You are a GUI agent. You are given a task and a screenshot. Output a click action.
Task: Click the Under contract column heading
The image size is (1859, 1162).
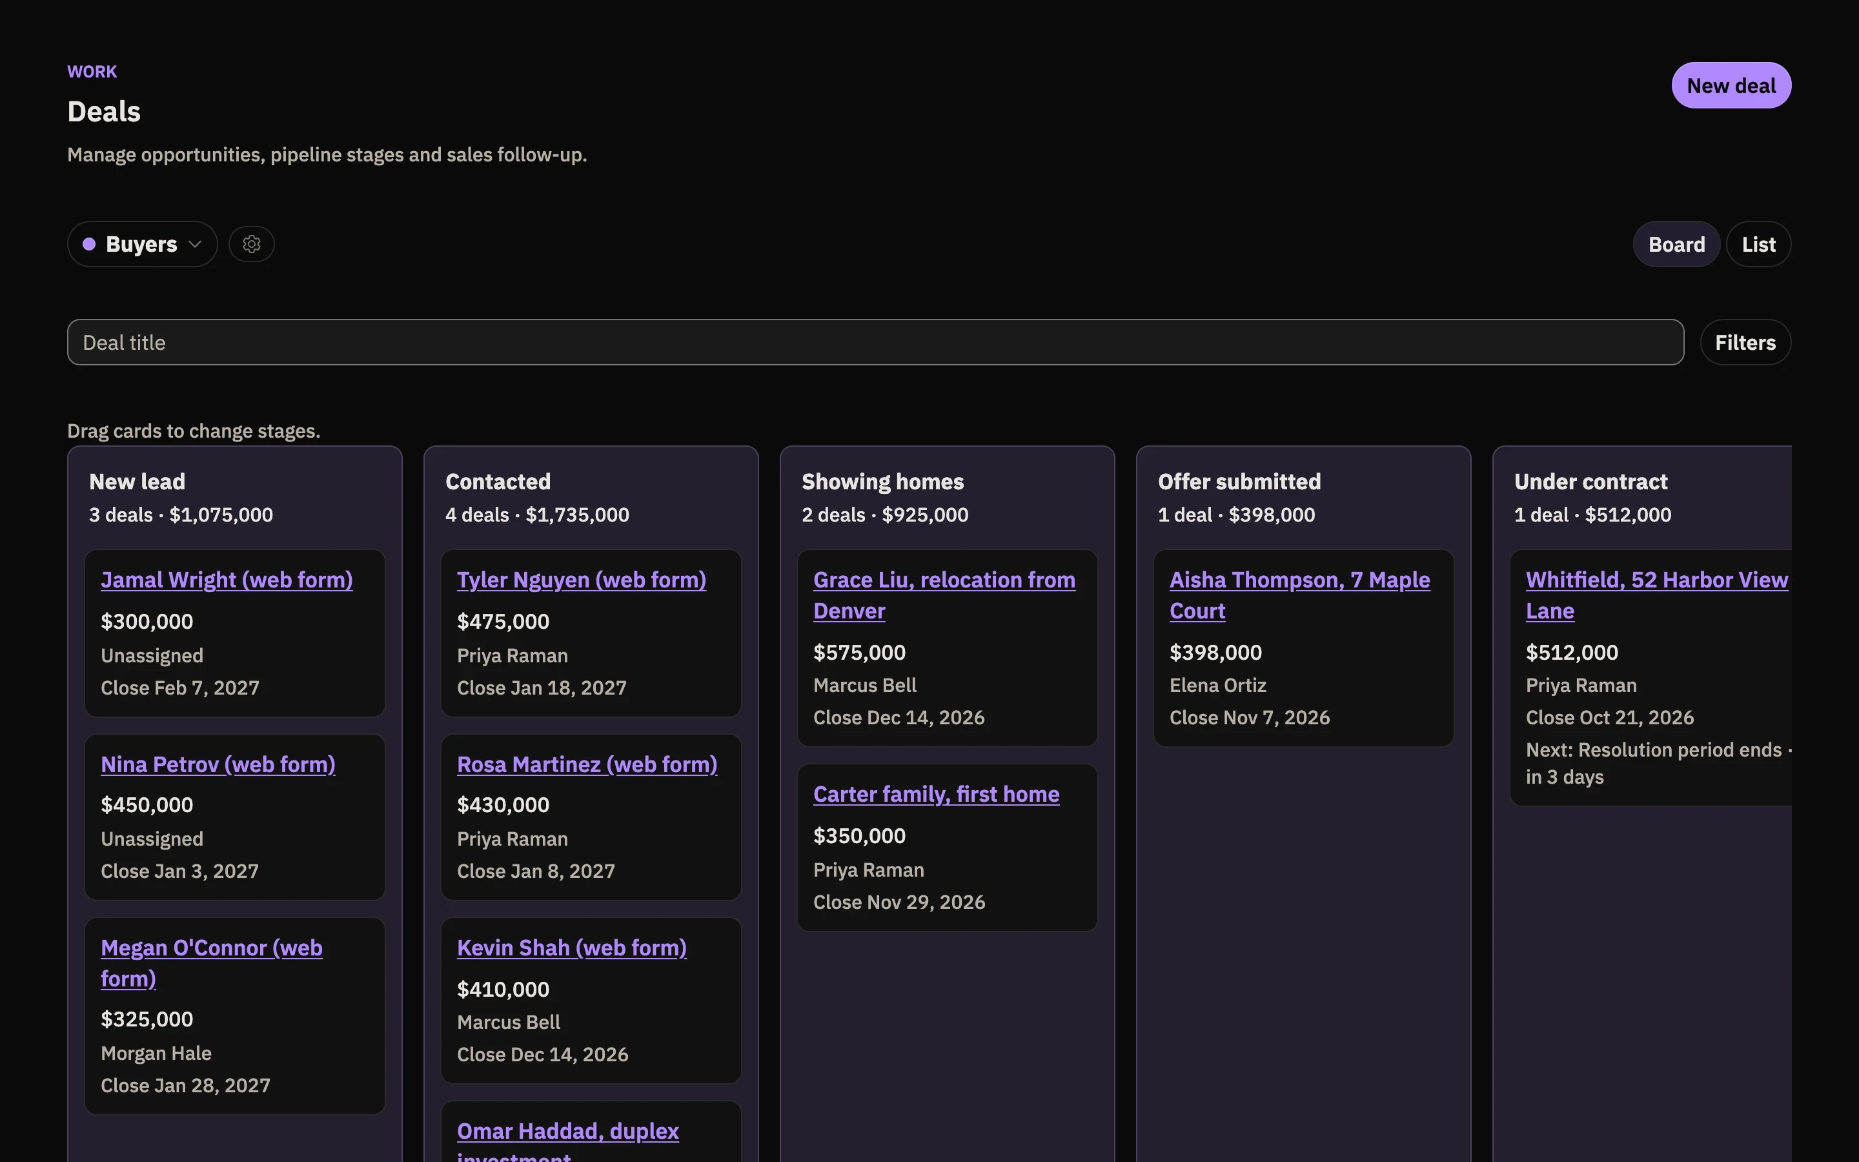pos(1591,482)
